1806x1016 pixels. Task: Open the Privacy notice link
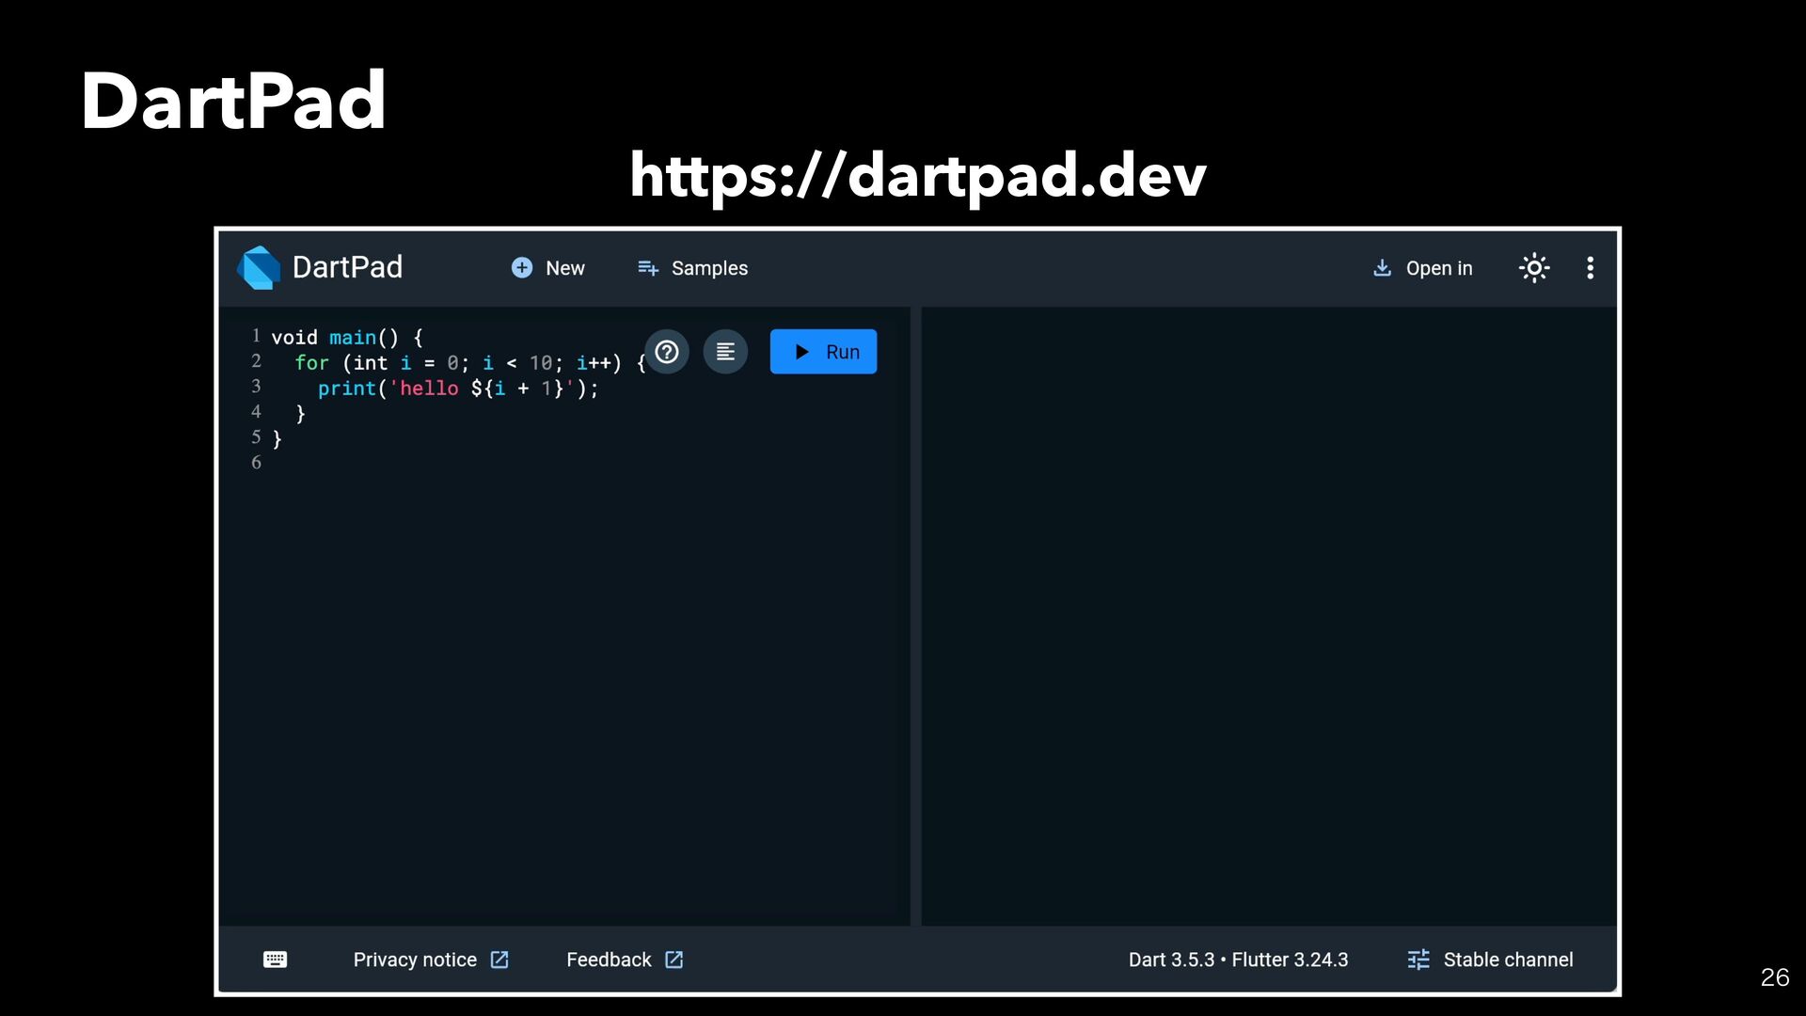(415, 960)
